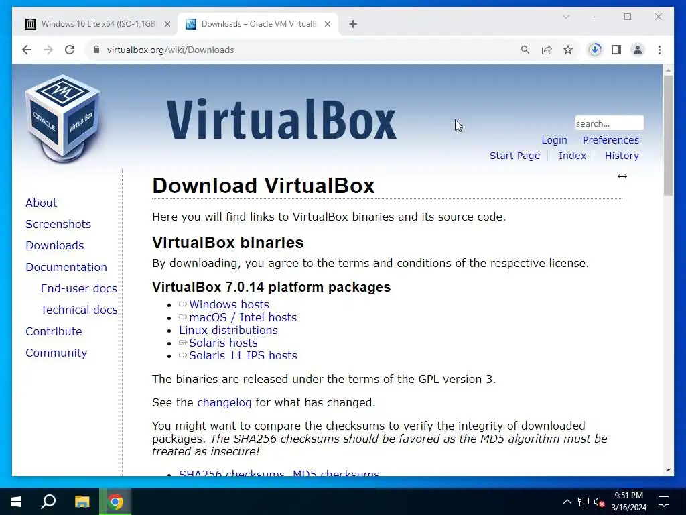
Task: Click the site search field
Action: [609, 123]
